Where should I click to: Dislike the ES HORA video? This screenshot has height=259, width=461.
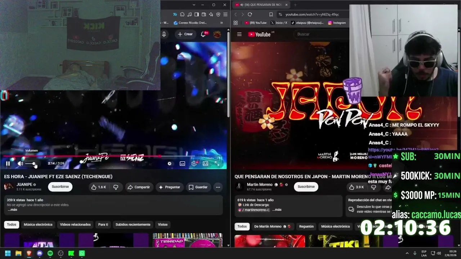[116, 187]
